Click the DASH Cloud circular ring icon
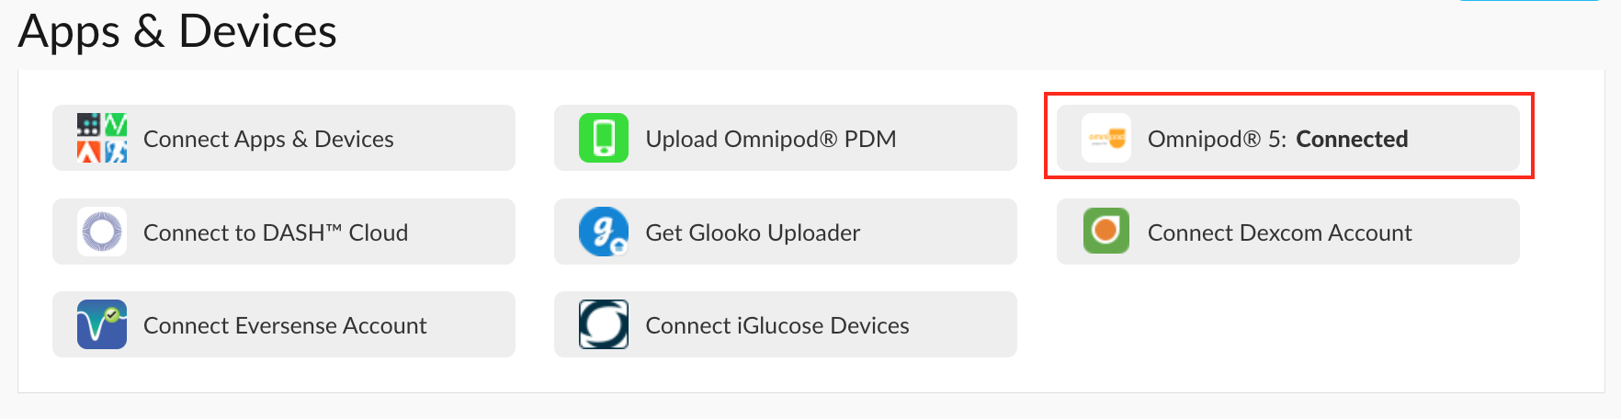The height and width of the screenshot is (419, 1621). pyautogui.click(x=102, y=232)
